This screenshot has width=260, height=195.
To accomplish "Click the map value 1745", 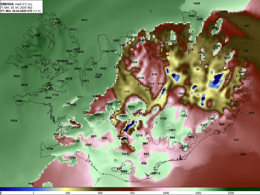I will (163, 119).
